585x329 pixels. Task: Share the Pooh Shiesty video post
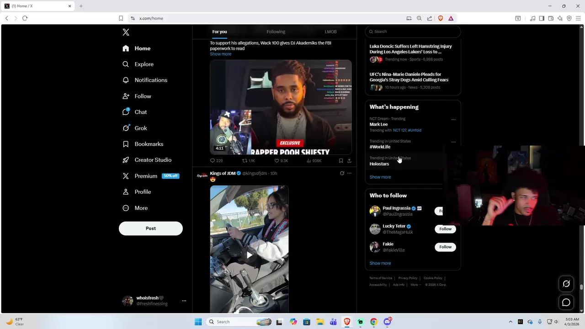tap(349, 161)
